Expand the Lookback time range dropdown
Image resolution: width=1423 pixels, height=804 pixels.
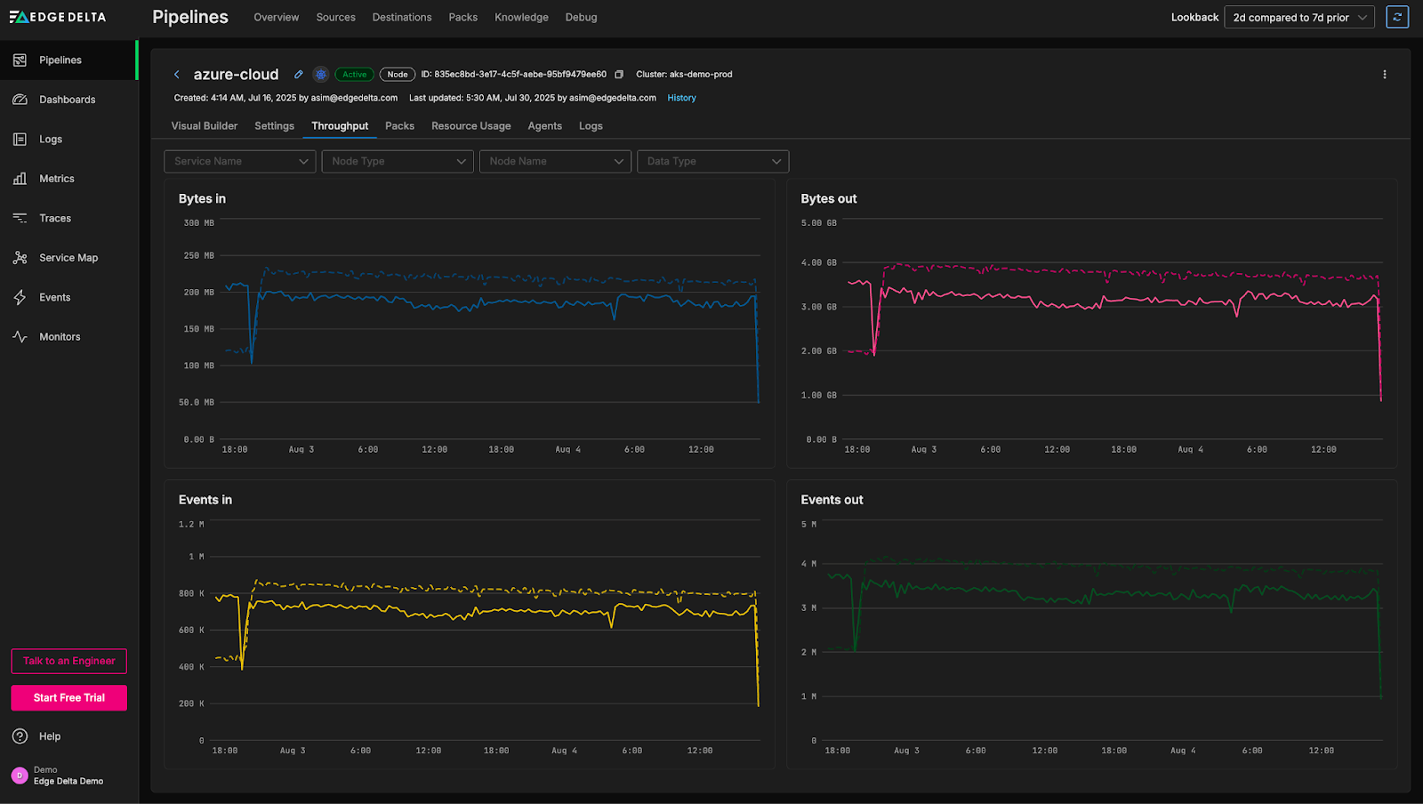click(1298, 17)
